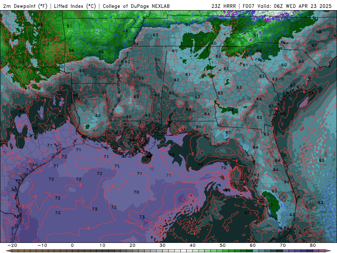Click the left arrow end of the color bar
Screen dimensions: 337x253
8,251
